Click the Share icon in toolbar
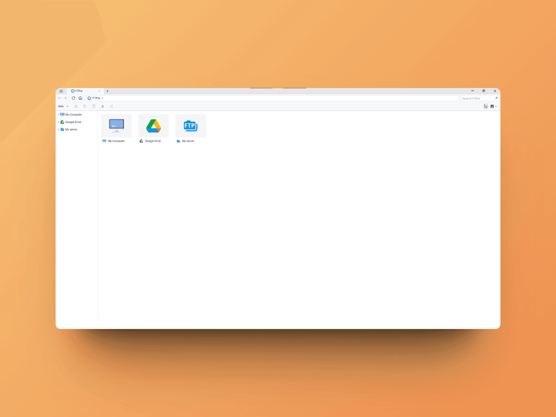 click(111, 106)
